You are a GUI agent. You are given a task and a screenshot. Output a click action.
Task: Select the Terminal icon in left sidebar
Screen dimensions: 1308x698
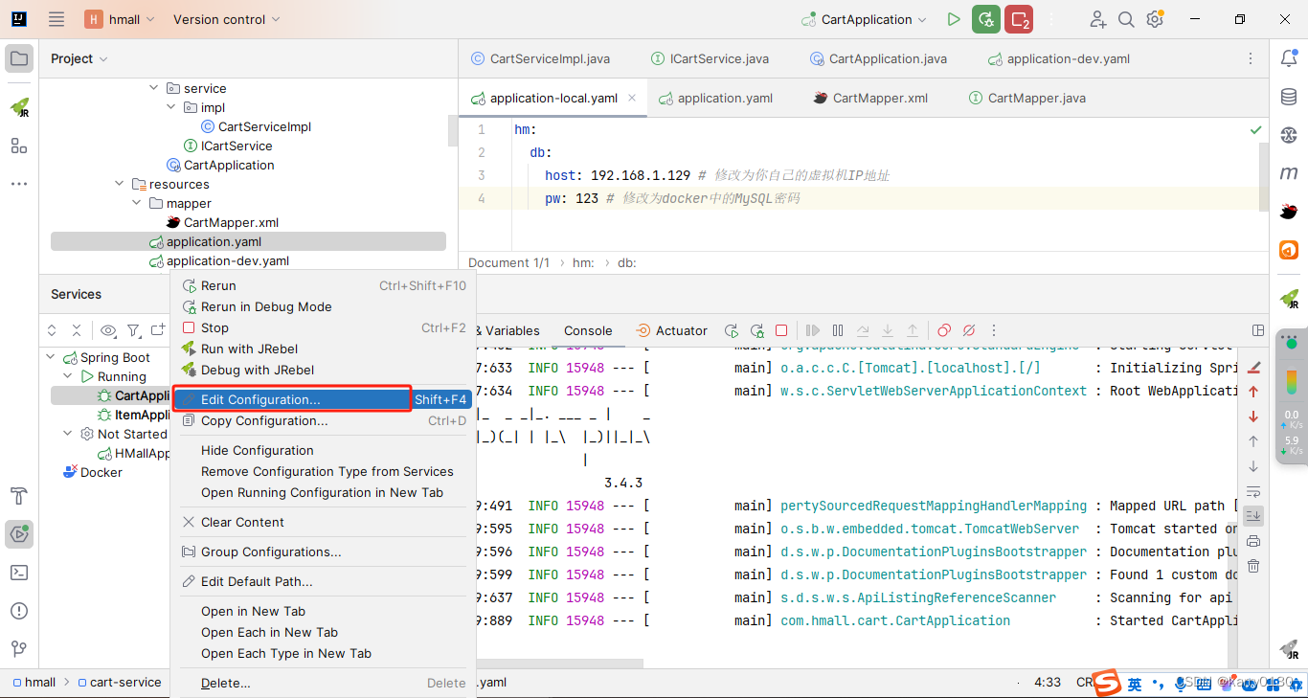pyautogui.click(x=19, y=573)
